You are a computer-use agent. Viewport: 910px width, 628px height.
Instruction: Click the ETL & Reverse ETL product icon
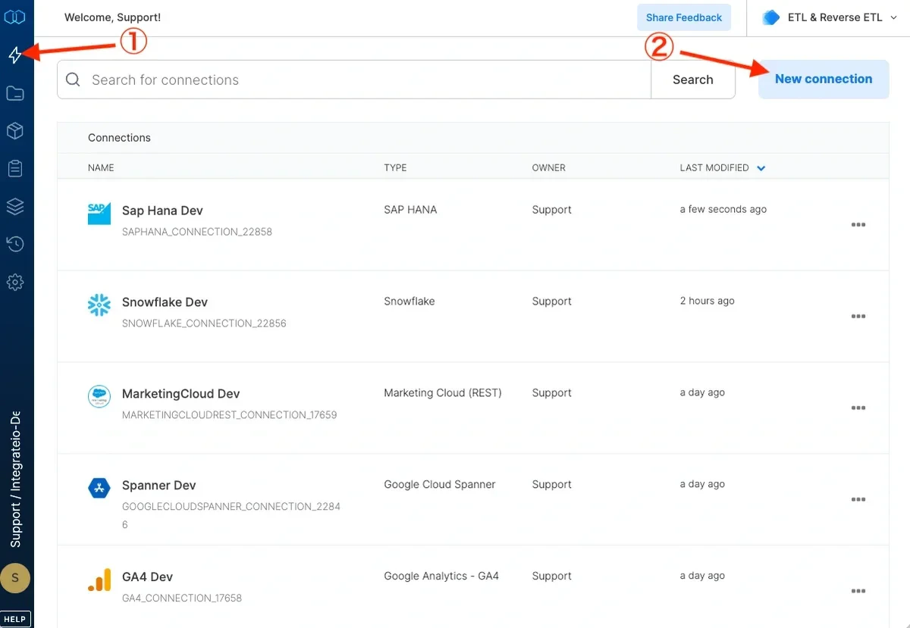pos(771,17)
